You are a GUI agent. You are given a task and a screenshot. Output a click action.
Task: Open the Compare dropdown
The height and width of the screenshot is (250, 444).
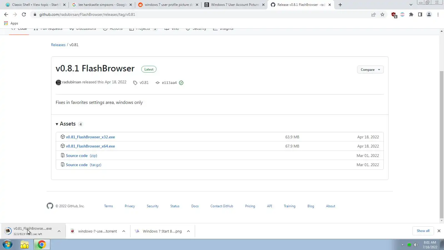(x=370, y=70)
